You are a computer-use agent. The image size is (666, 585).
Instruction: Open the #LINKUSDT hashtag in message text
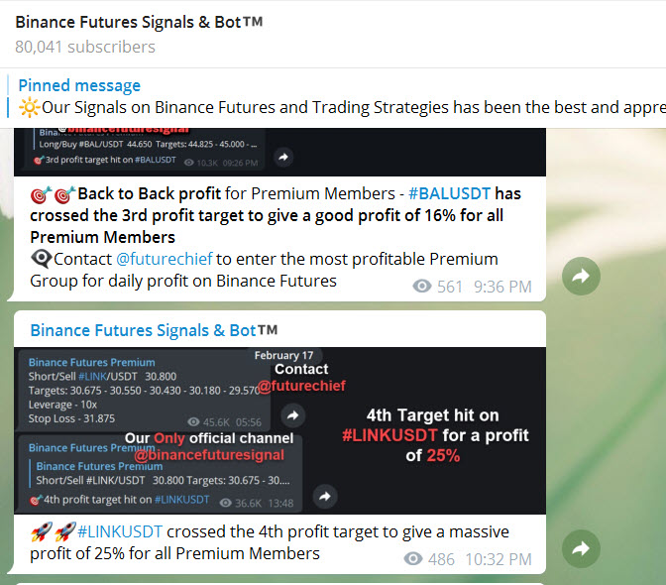coord(119,531)
